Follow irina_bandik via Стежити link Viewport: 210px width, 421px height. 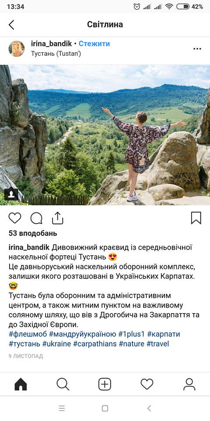[94, 44]
